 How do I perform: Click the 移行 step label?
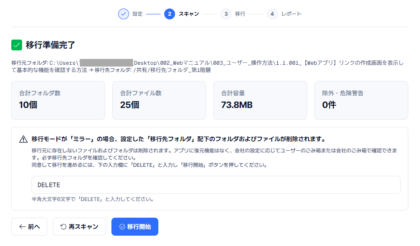click(240, 14)
